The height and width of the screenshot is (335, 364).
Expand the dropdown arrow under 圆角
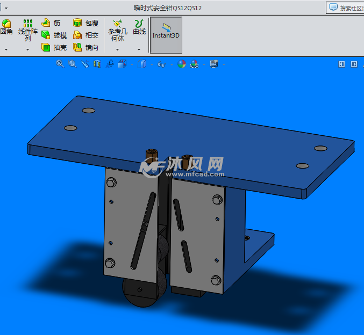pos(6,49)
